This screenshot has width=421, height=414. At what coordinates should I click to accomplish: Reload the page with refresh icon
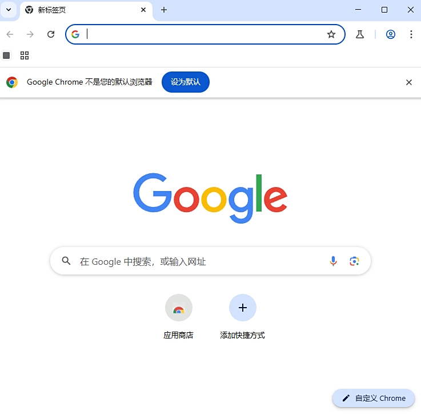tap(51, 34)
